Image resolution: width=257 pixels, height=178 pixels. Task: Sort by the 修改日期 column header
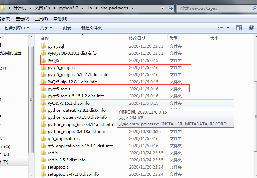(137, 38)
